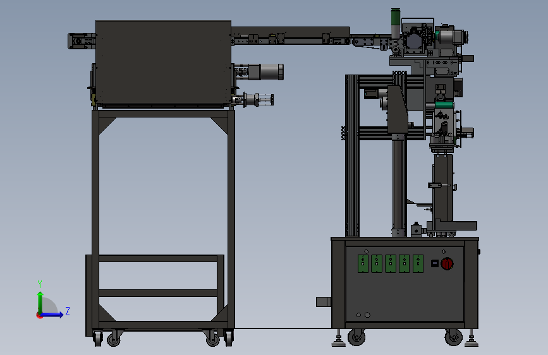Select the long horizontal conveyor rail at the top
Viewport: 548px width, 355px height.
pyautogui.click(x=290, y=35)
